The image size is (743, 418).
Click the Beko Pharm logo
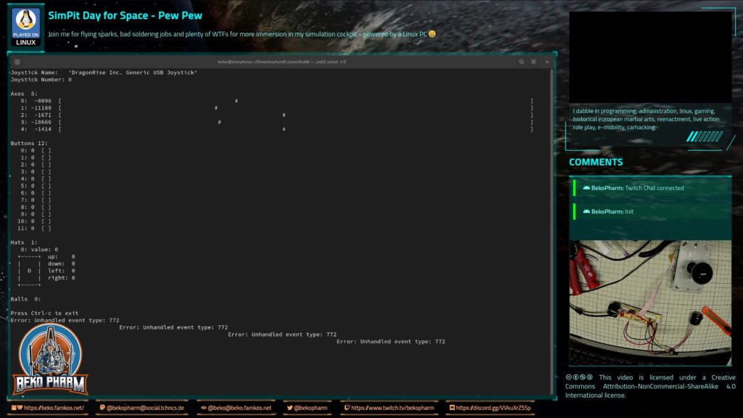pyautogui.click(x=50, y=358)
